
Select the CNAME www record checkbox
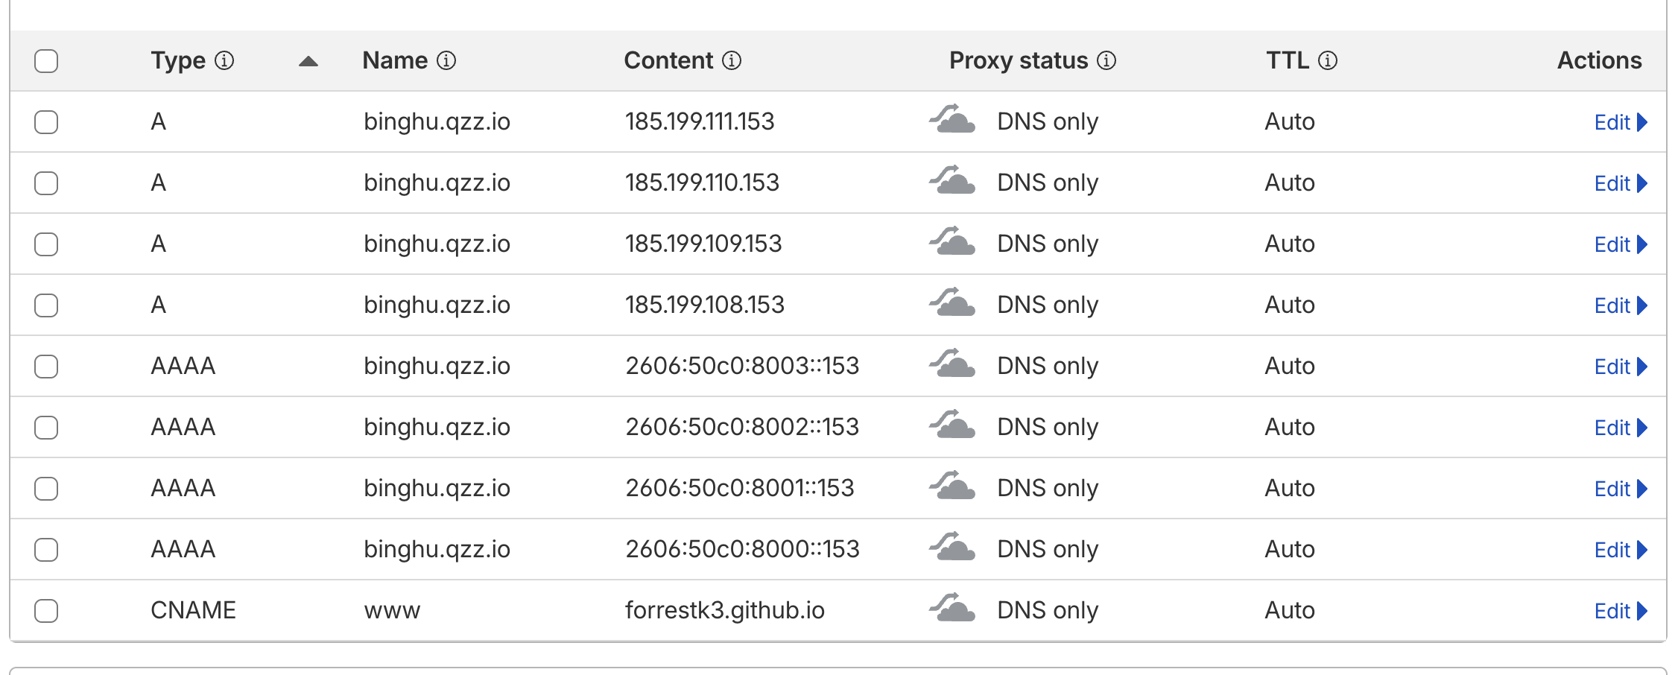click(x=46, y=610)
